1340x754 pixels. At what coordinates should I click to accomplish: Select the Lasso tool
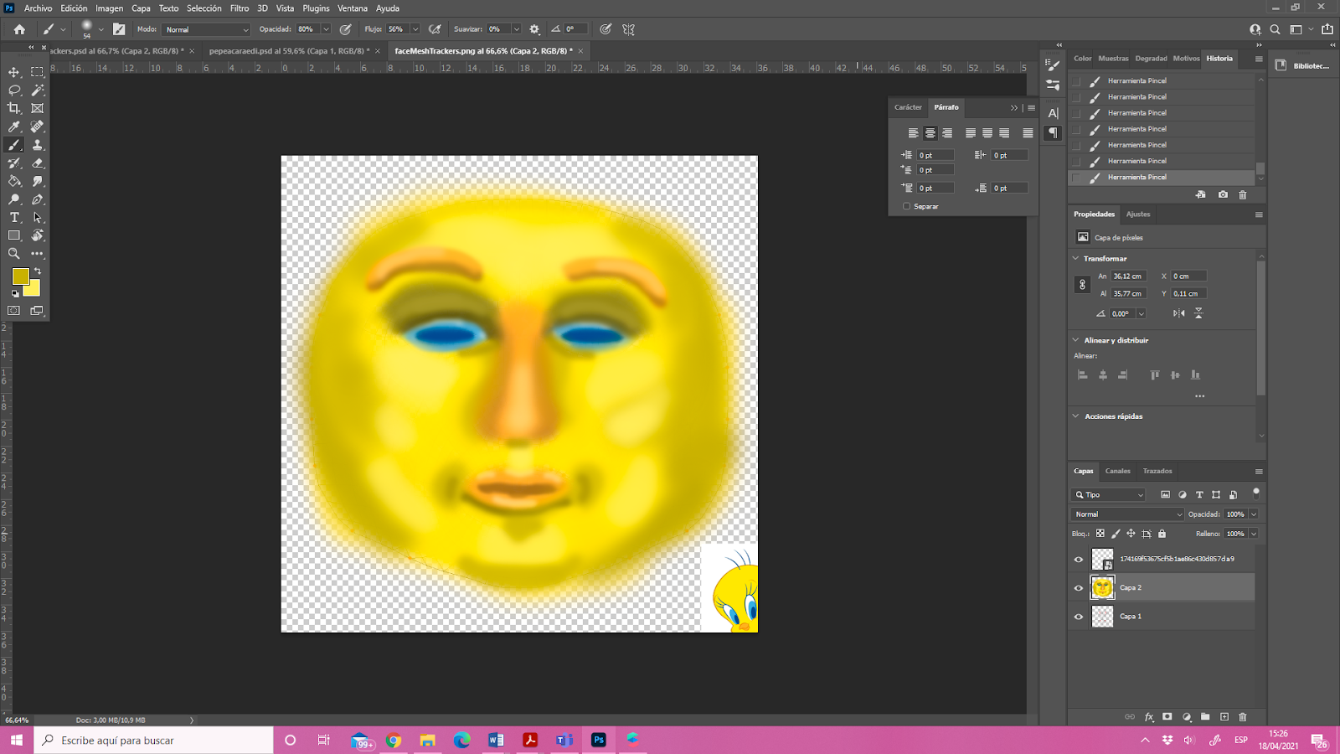pyautogui.click(x=14, y=90)
